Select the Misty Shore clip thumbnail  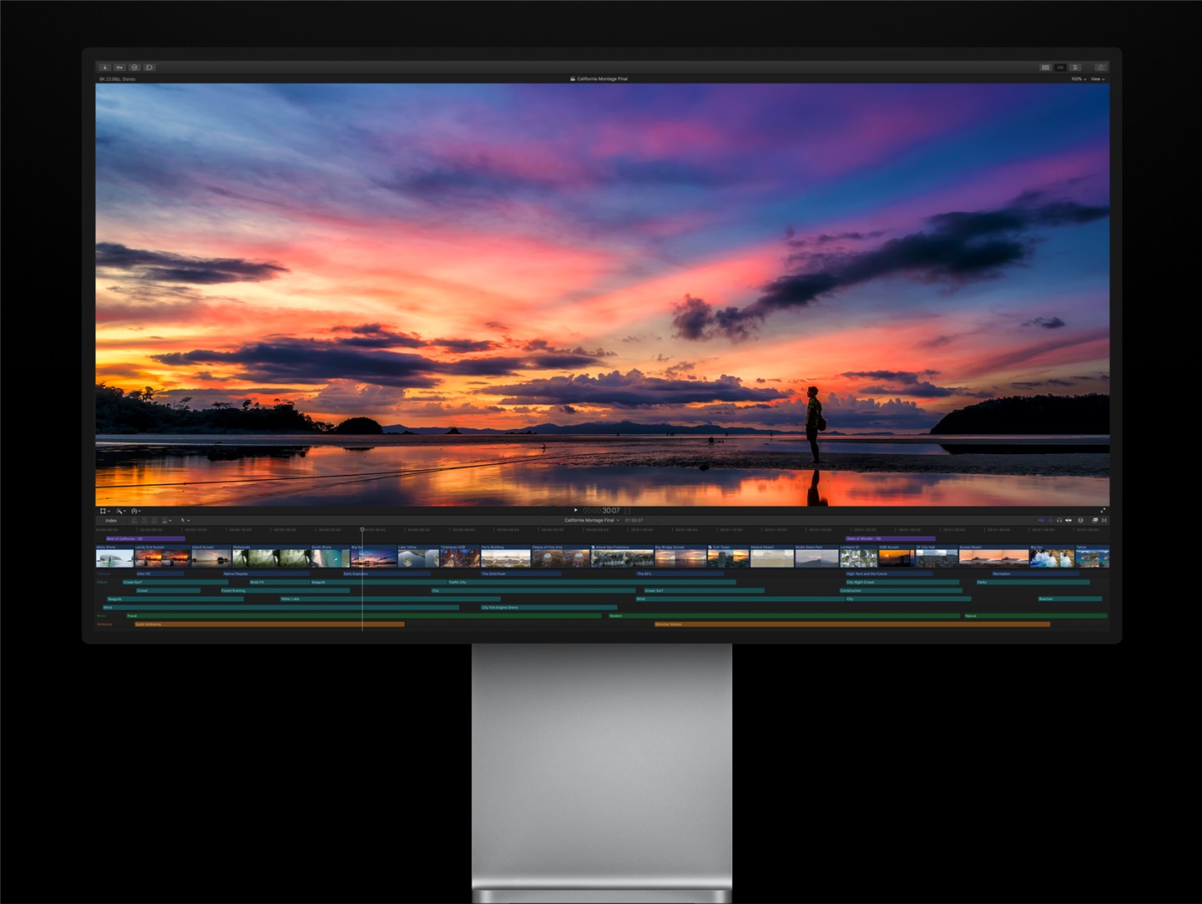115,557
